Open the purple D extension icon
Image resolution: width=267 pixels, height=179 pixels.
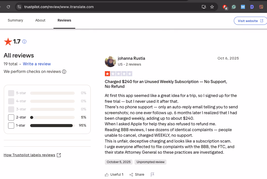click(x=252, y=7)
